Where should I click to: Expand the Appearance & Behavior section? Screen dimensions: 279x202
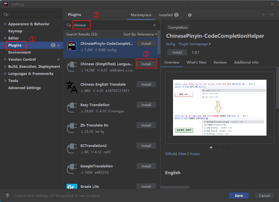[x=5, y=24]
